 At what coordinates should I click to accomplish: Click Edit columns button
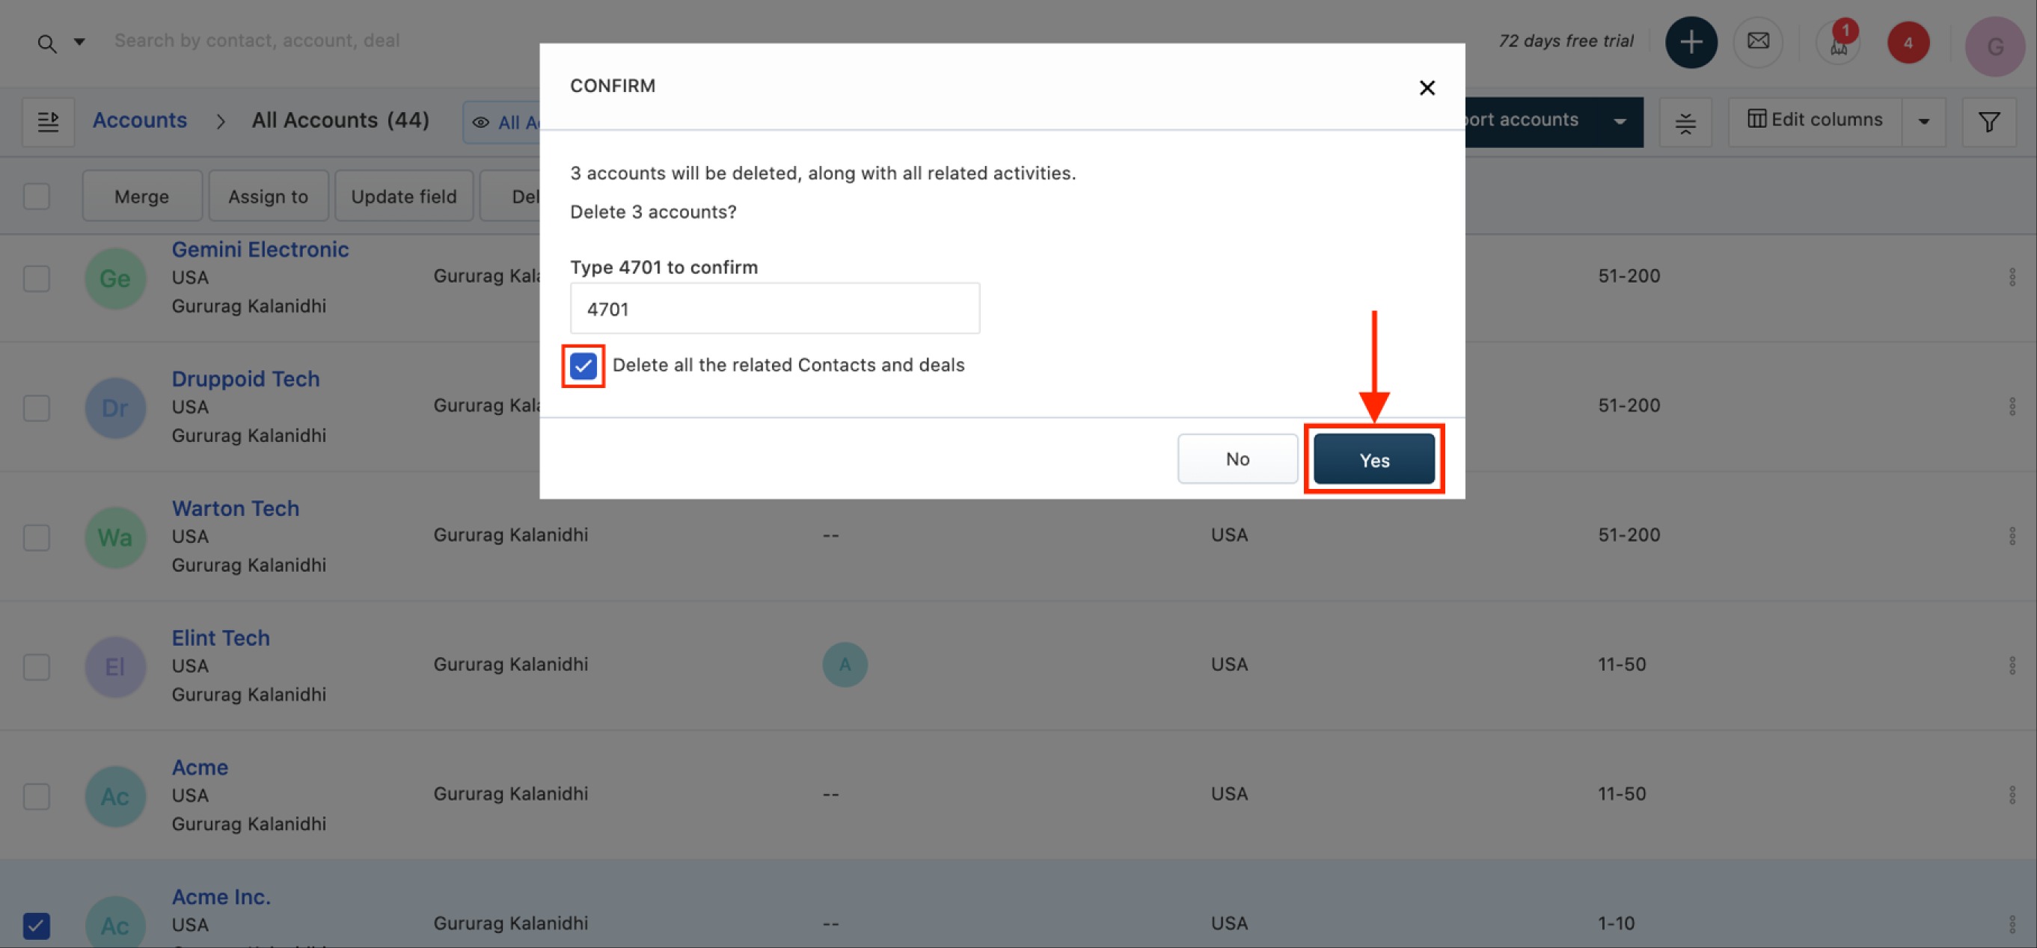coord(1815,120)
